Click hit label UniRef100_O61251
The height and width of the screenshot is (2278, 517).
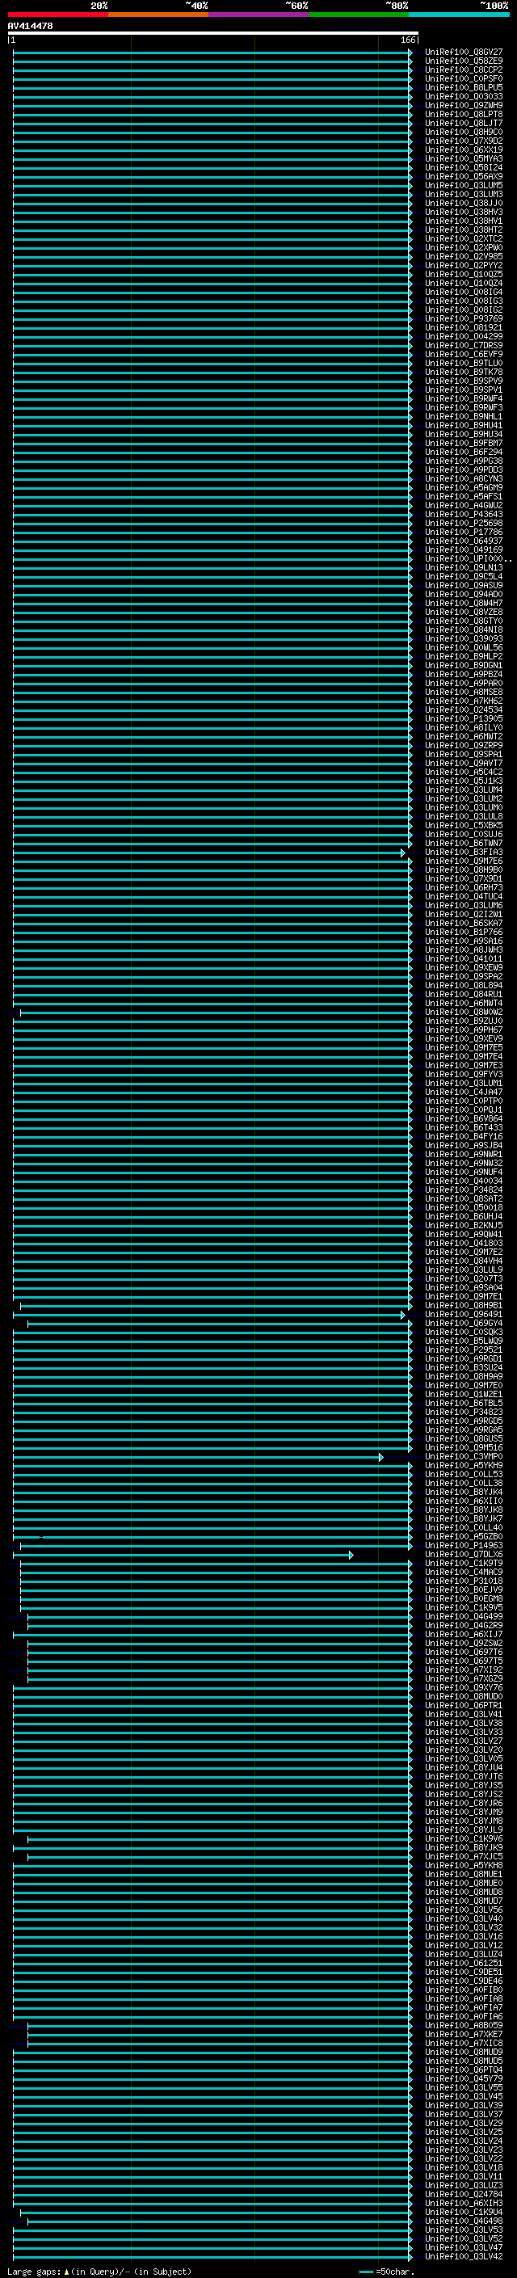[x=464, y=1963]
